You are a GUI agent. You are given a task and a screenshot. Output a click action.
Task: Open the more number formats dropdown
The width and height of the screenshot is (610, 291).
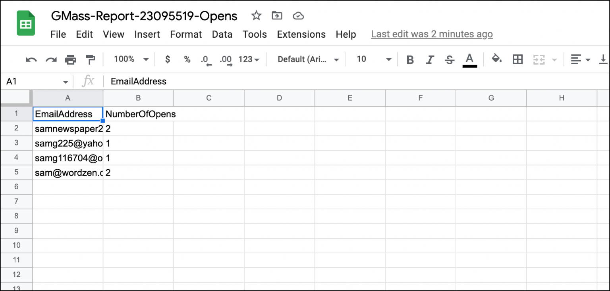(248, 59)
